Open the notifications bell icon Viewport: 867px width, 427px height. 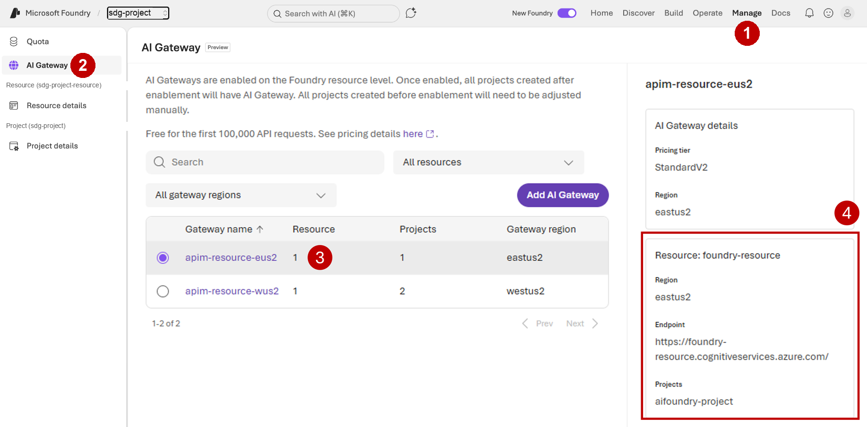(x=809, y=13)
